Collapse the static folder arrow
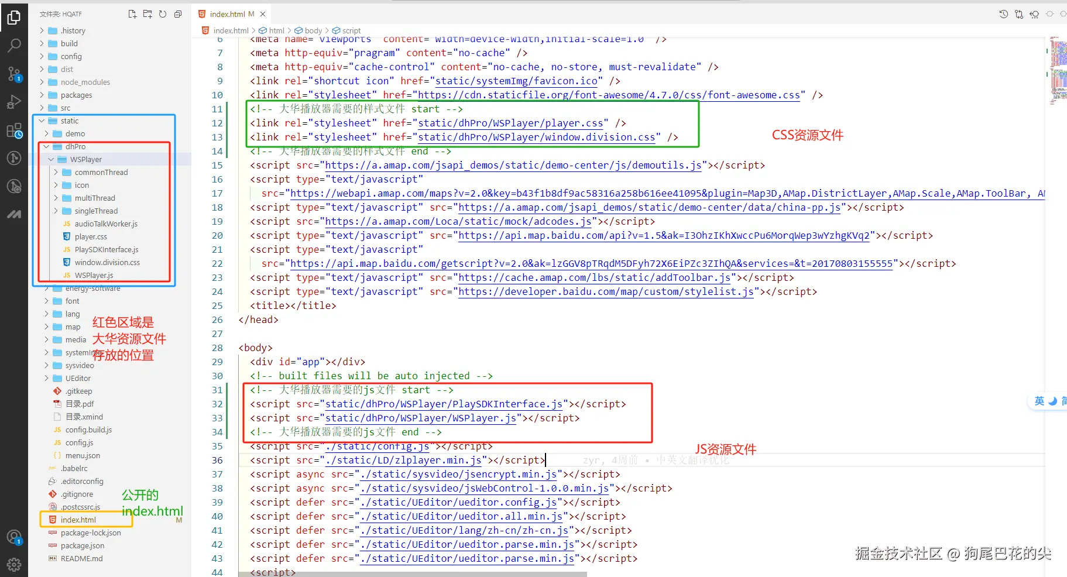The image size is (1067, 577). click(42, 121)
